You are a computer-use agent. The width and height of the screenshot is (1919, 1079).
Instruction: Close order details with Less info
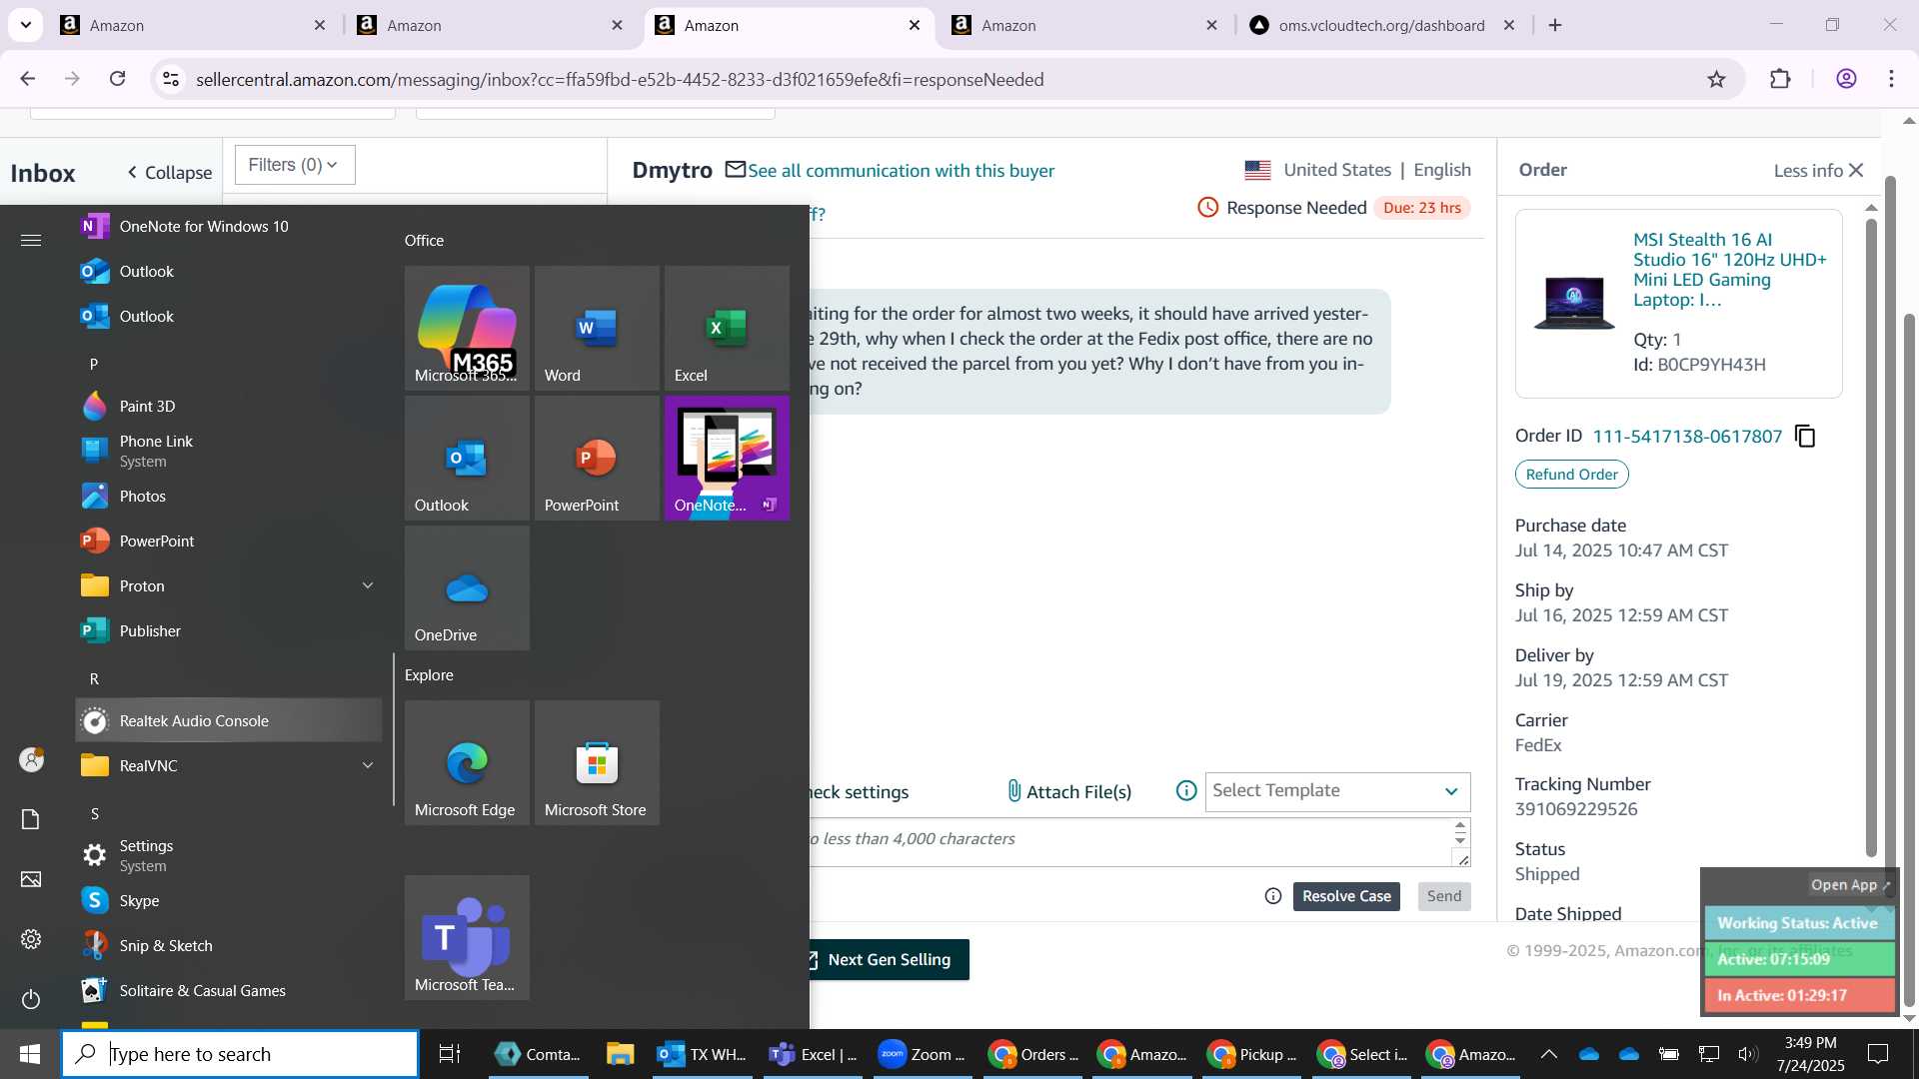point(1818,171)
